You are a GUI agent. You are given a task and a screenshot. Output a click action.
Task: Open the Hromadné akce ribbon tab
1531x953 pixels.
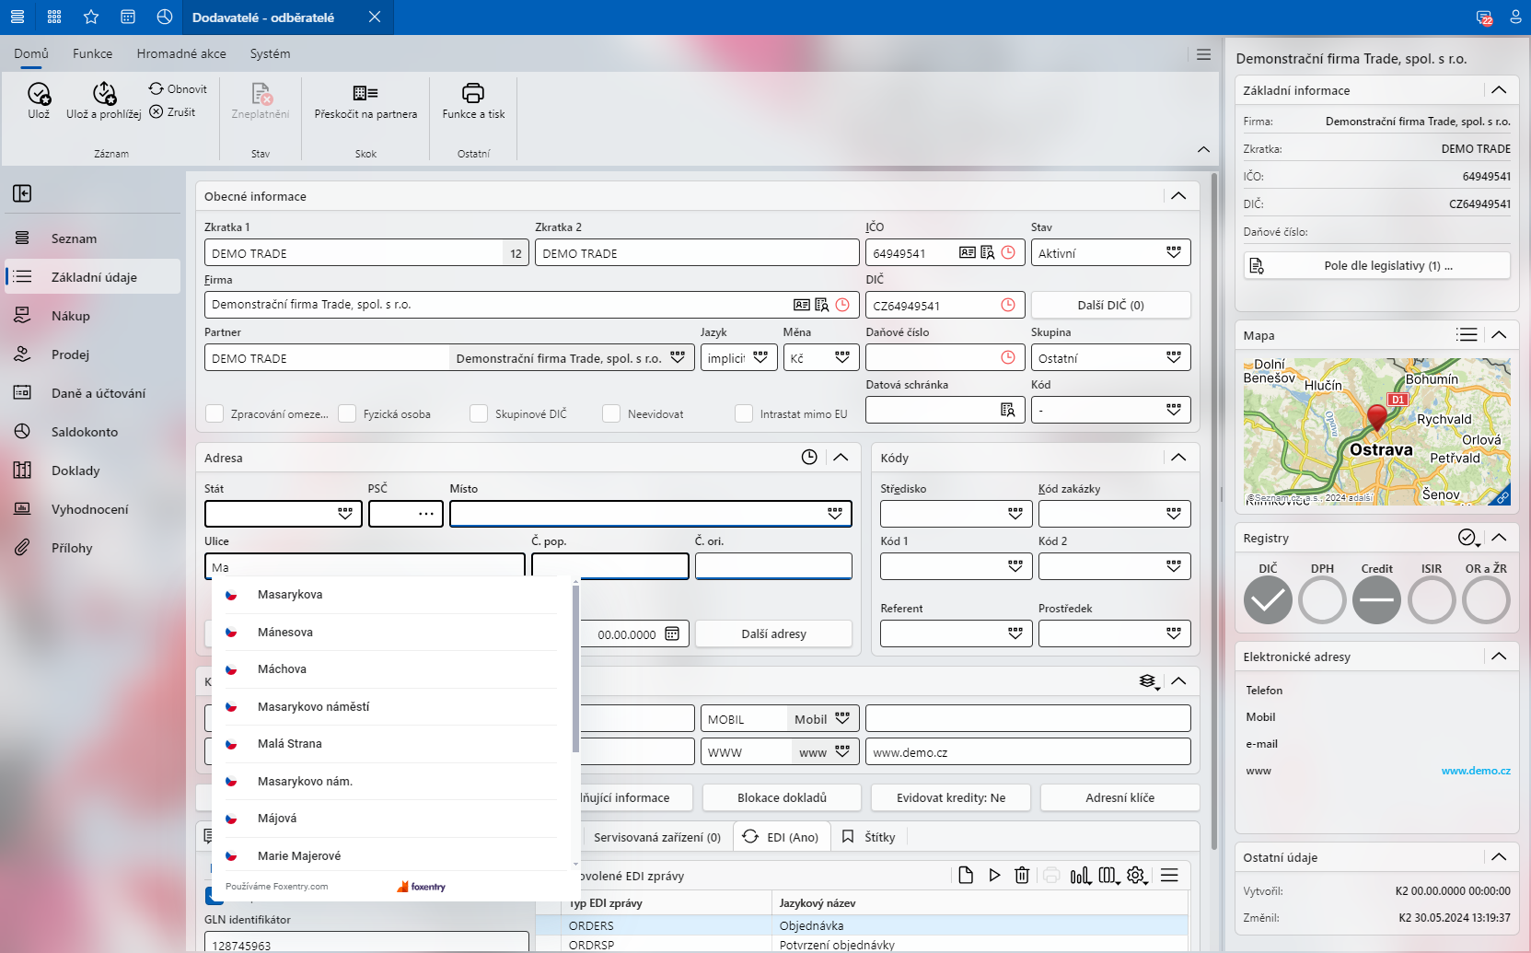click(181, 53)
